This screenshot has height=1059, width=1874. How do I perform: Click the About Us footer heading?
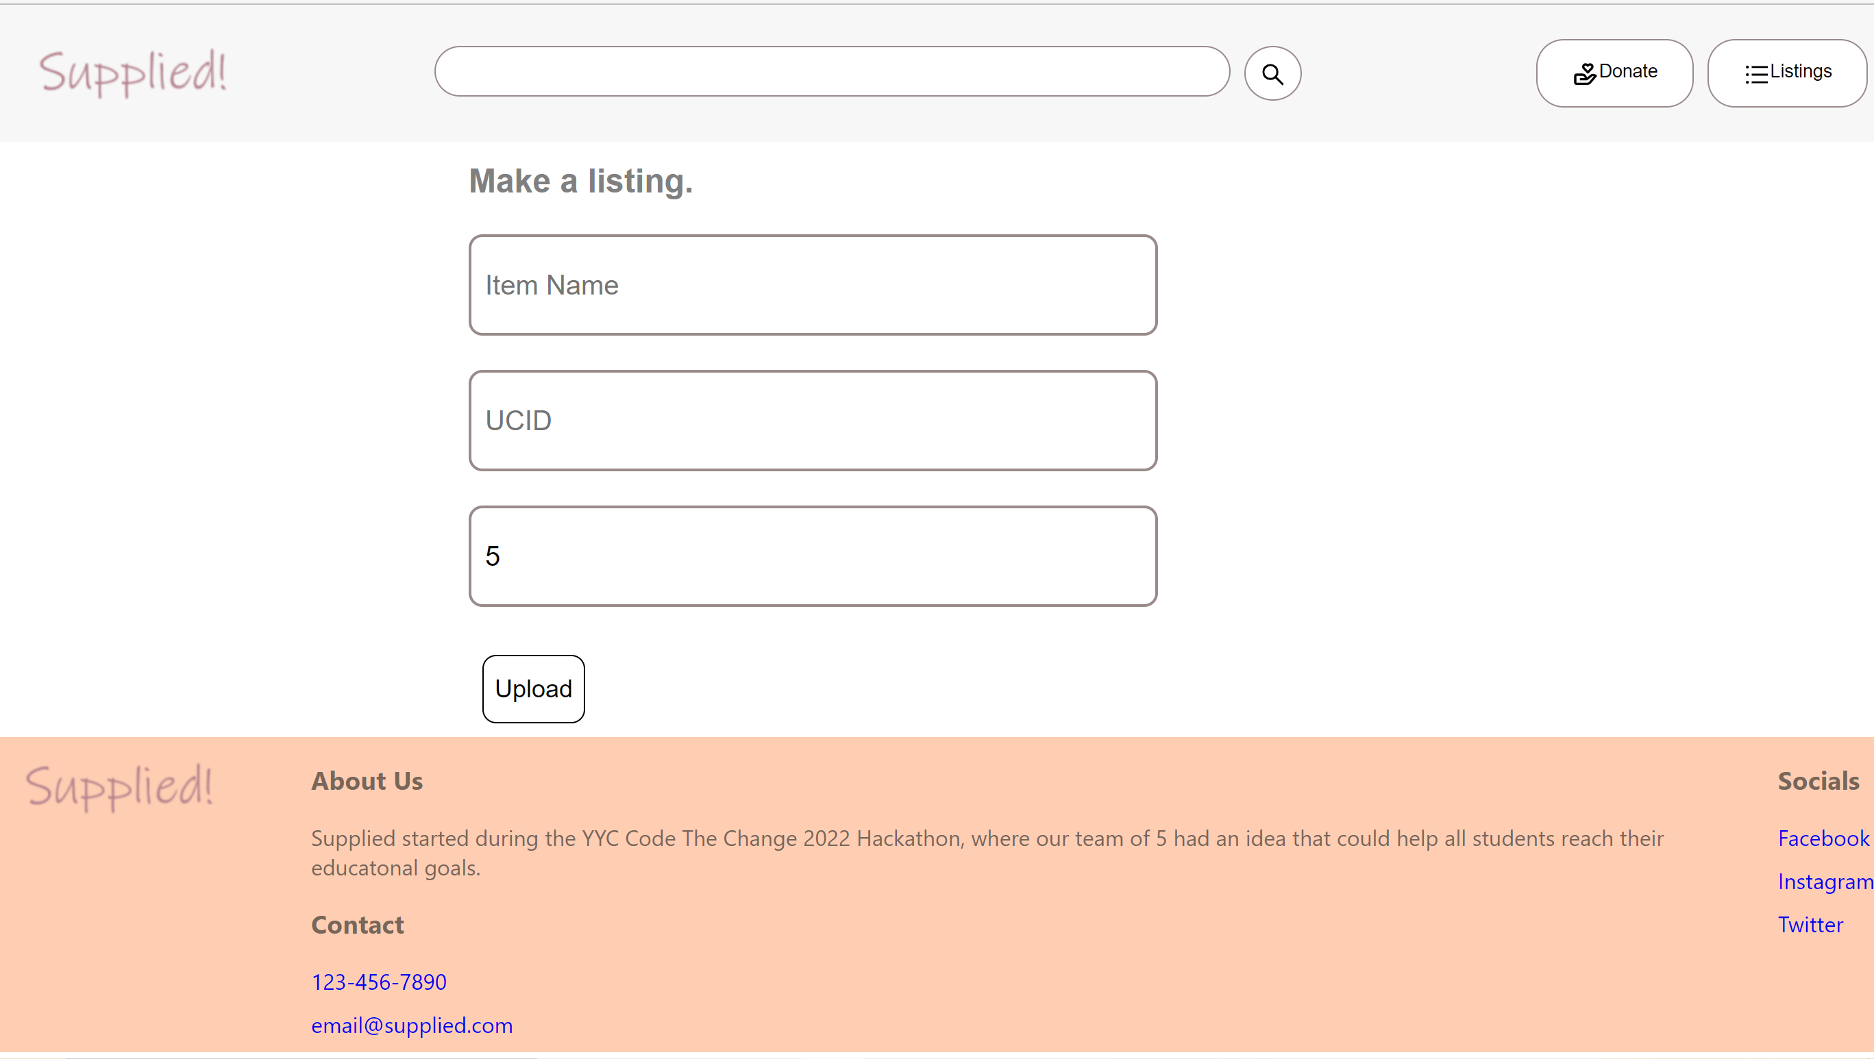367,781
